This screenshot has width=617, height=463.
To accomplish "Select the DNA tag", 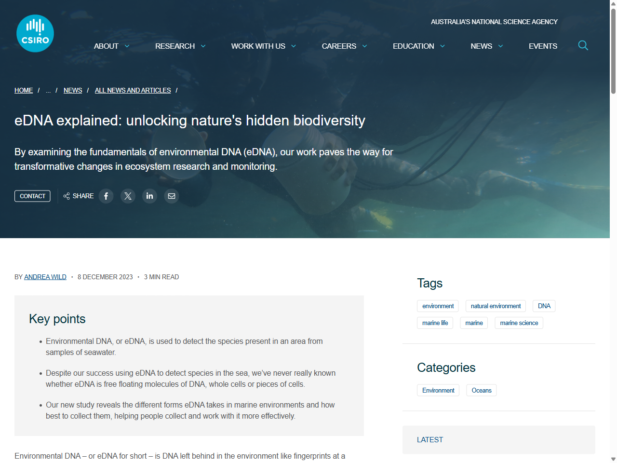I will click(x=544, y=306).
